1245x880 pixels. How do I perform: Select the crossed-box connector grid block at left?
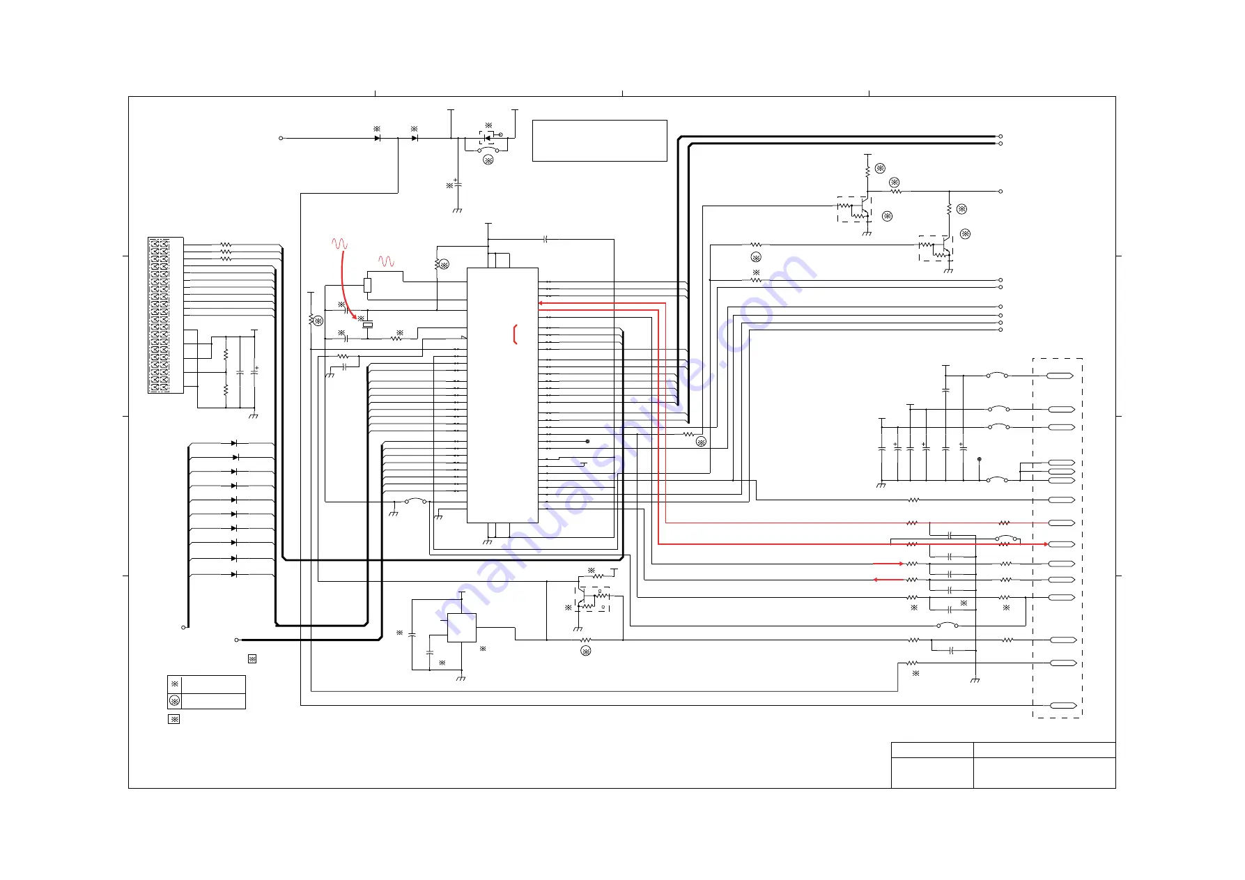[x=166, y=315]
